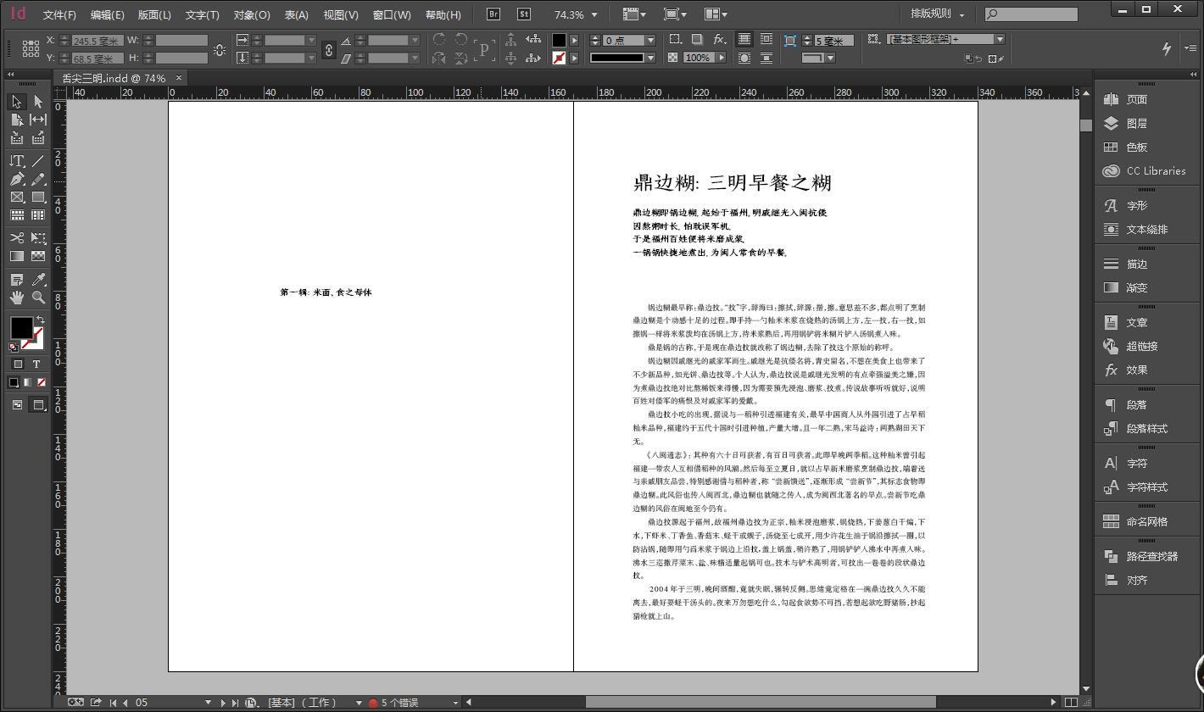The image size is (1204, 712).
Task: Select the Rectangle tool
Action: (x=38, y=197)
